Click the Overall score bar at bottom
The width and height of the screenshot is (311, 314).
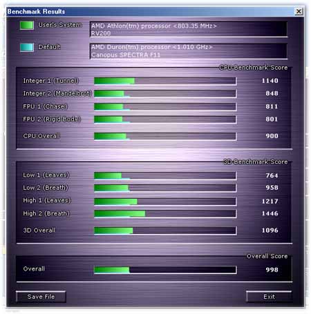coord(165,270)
